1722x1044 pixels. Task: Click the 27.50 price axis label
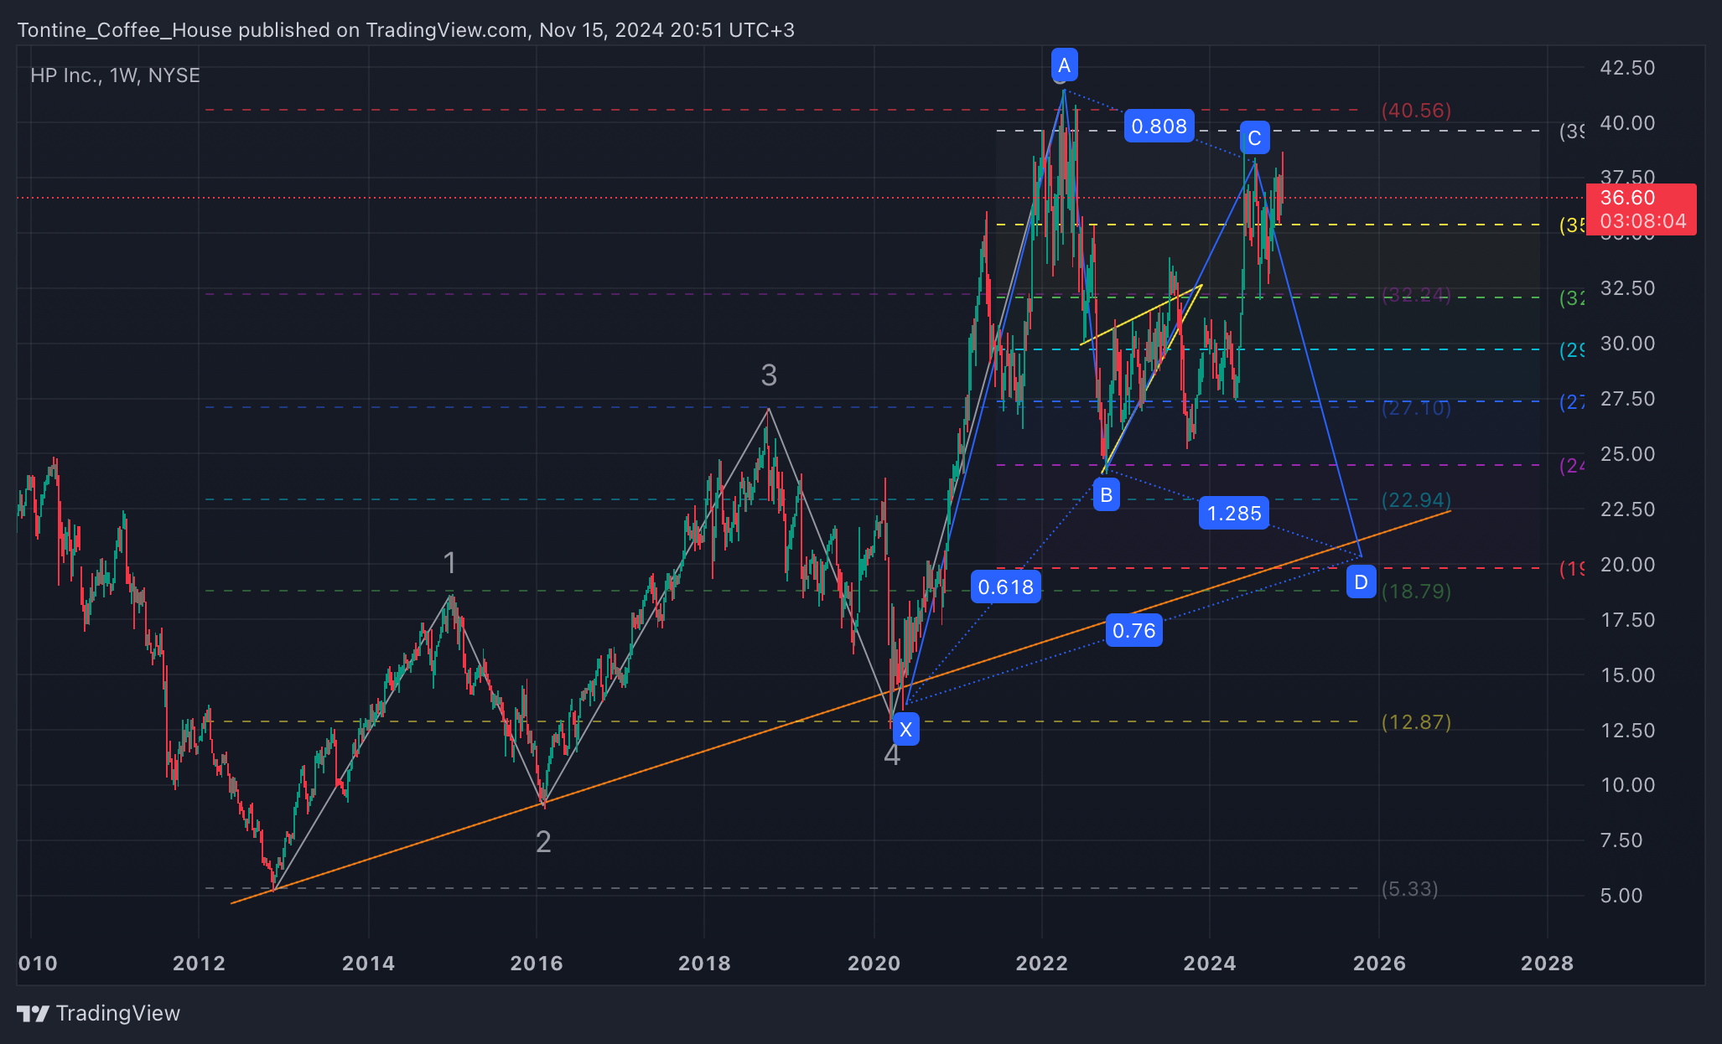coord(1627,399)
